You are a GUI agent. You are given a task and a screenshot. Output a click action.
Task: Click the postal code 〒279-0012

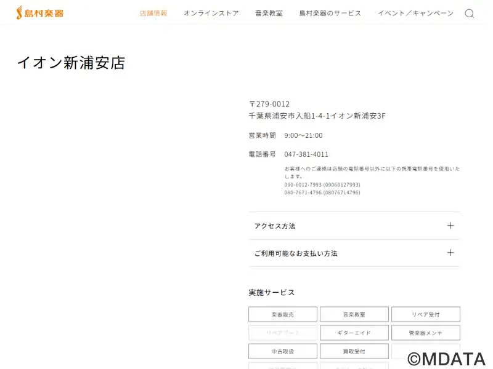pos(269,104)
